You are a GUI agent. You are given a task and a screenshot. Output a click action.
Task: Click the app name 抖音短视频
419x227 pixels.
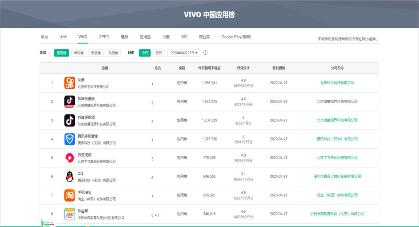[x=86, y=117]
